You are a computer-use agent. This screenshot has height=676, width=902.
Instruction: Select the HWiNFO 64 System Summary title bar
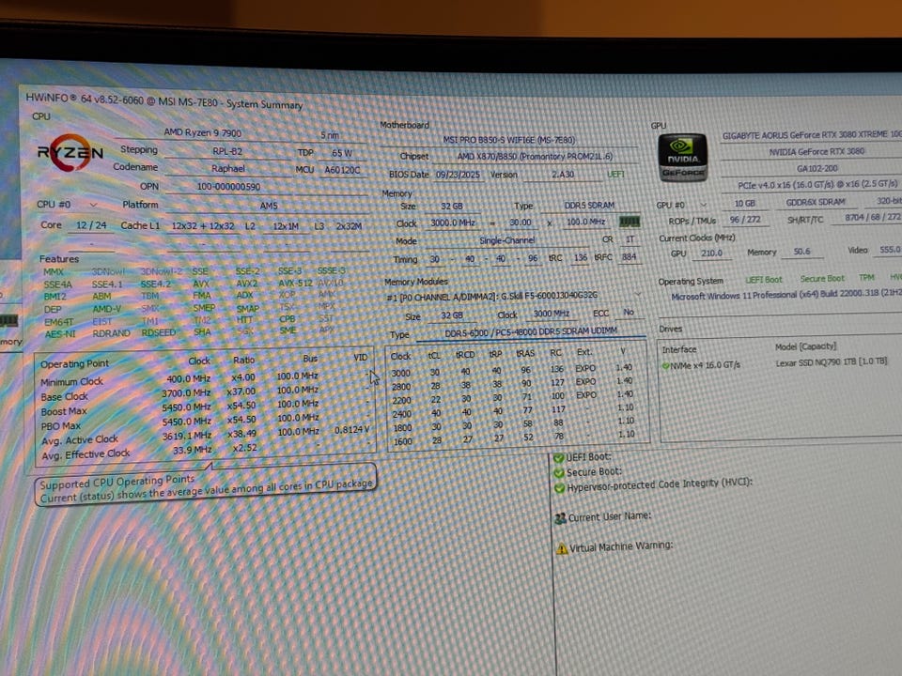tap(163, 101)
